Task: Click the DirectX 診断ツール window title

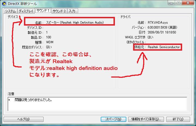Action: [x=22, y=4]
